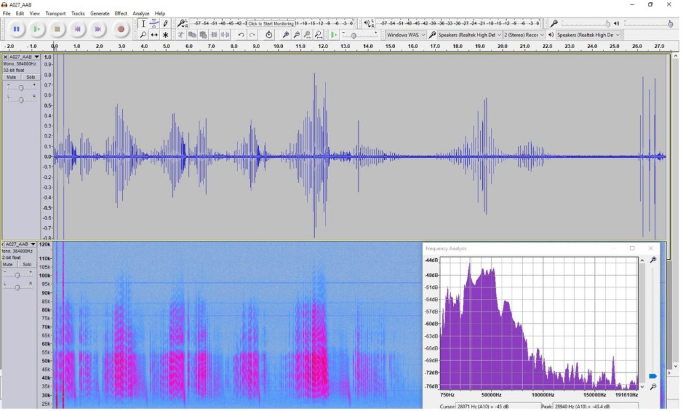
Task: Adjust the upper track pan slider
Action: point(21,100)
